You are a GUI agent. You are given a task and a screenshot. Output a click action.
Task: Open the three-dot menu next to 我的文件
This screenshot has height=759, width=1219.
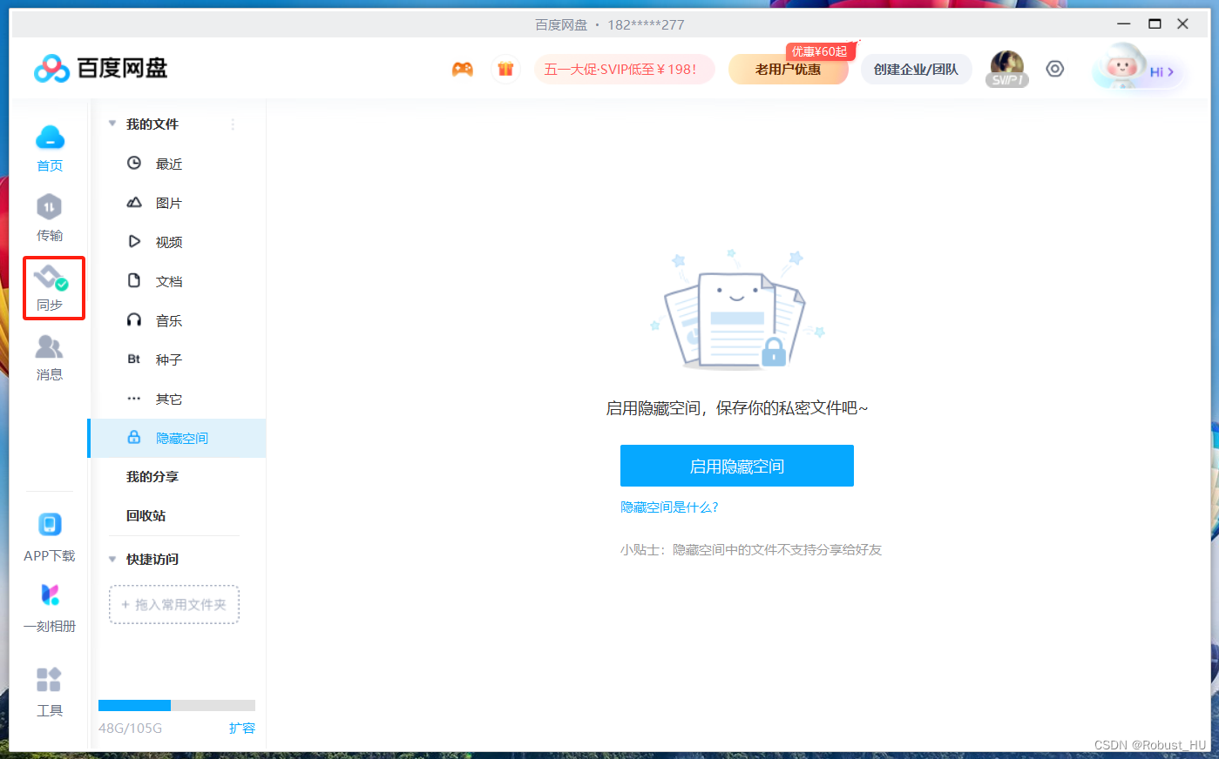pos(233,124)
